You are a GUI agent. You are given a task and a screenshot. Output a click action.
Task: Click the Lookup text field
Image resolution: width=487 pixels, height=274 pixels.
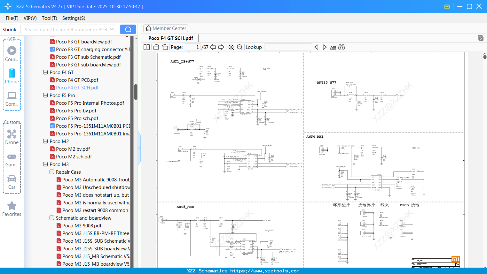[288, 47]
